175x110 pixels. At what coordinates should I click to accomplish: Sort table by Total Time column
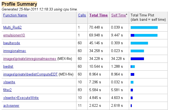click(x=99, y=15)
